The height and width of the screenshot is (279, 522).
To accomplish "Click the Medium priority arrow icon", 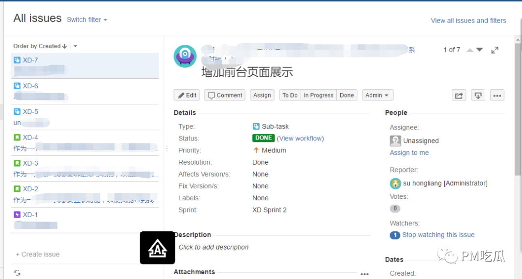I will (x=256, y=150).
